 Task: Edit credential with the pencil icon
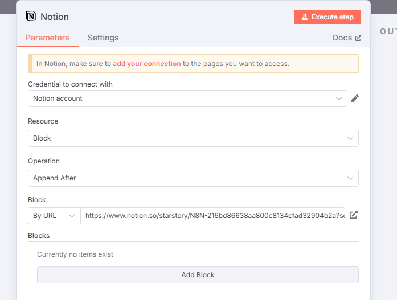(x=355, y=98)
